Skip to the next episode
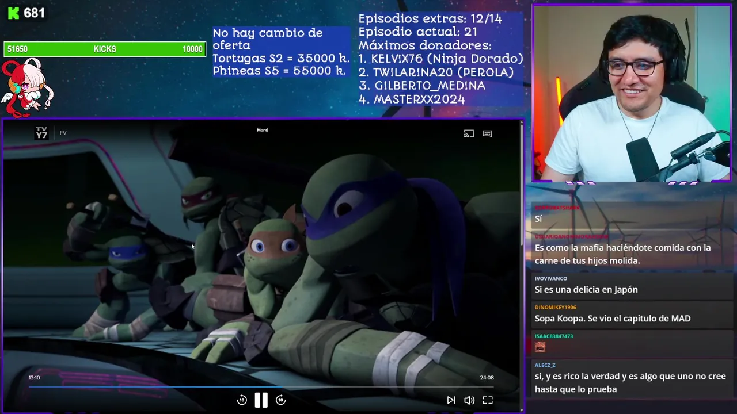 (451, 400)
